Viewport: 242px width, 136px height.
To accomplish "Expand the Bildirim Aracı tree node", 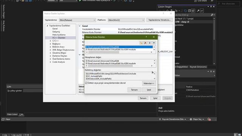I will [50, 47].
